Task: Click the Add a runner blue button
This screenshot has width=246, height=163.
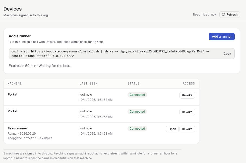Action: click(222, 37)
